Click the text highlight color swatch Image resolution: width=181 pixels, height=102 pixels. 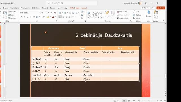(x=48, y=17)
